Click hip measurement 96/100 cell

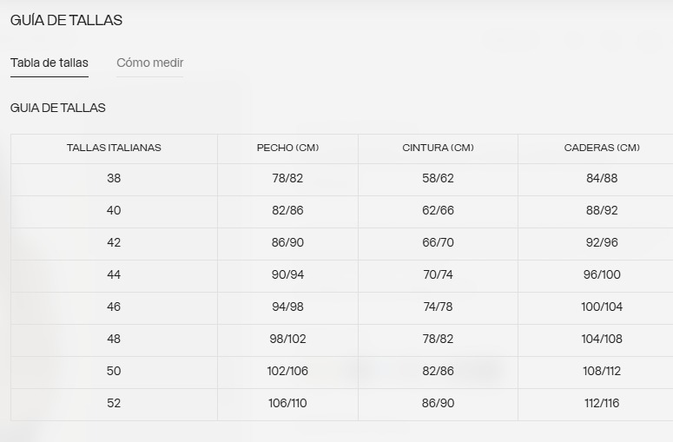[602, 274]
